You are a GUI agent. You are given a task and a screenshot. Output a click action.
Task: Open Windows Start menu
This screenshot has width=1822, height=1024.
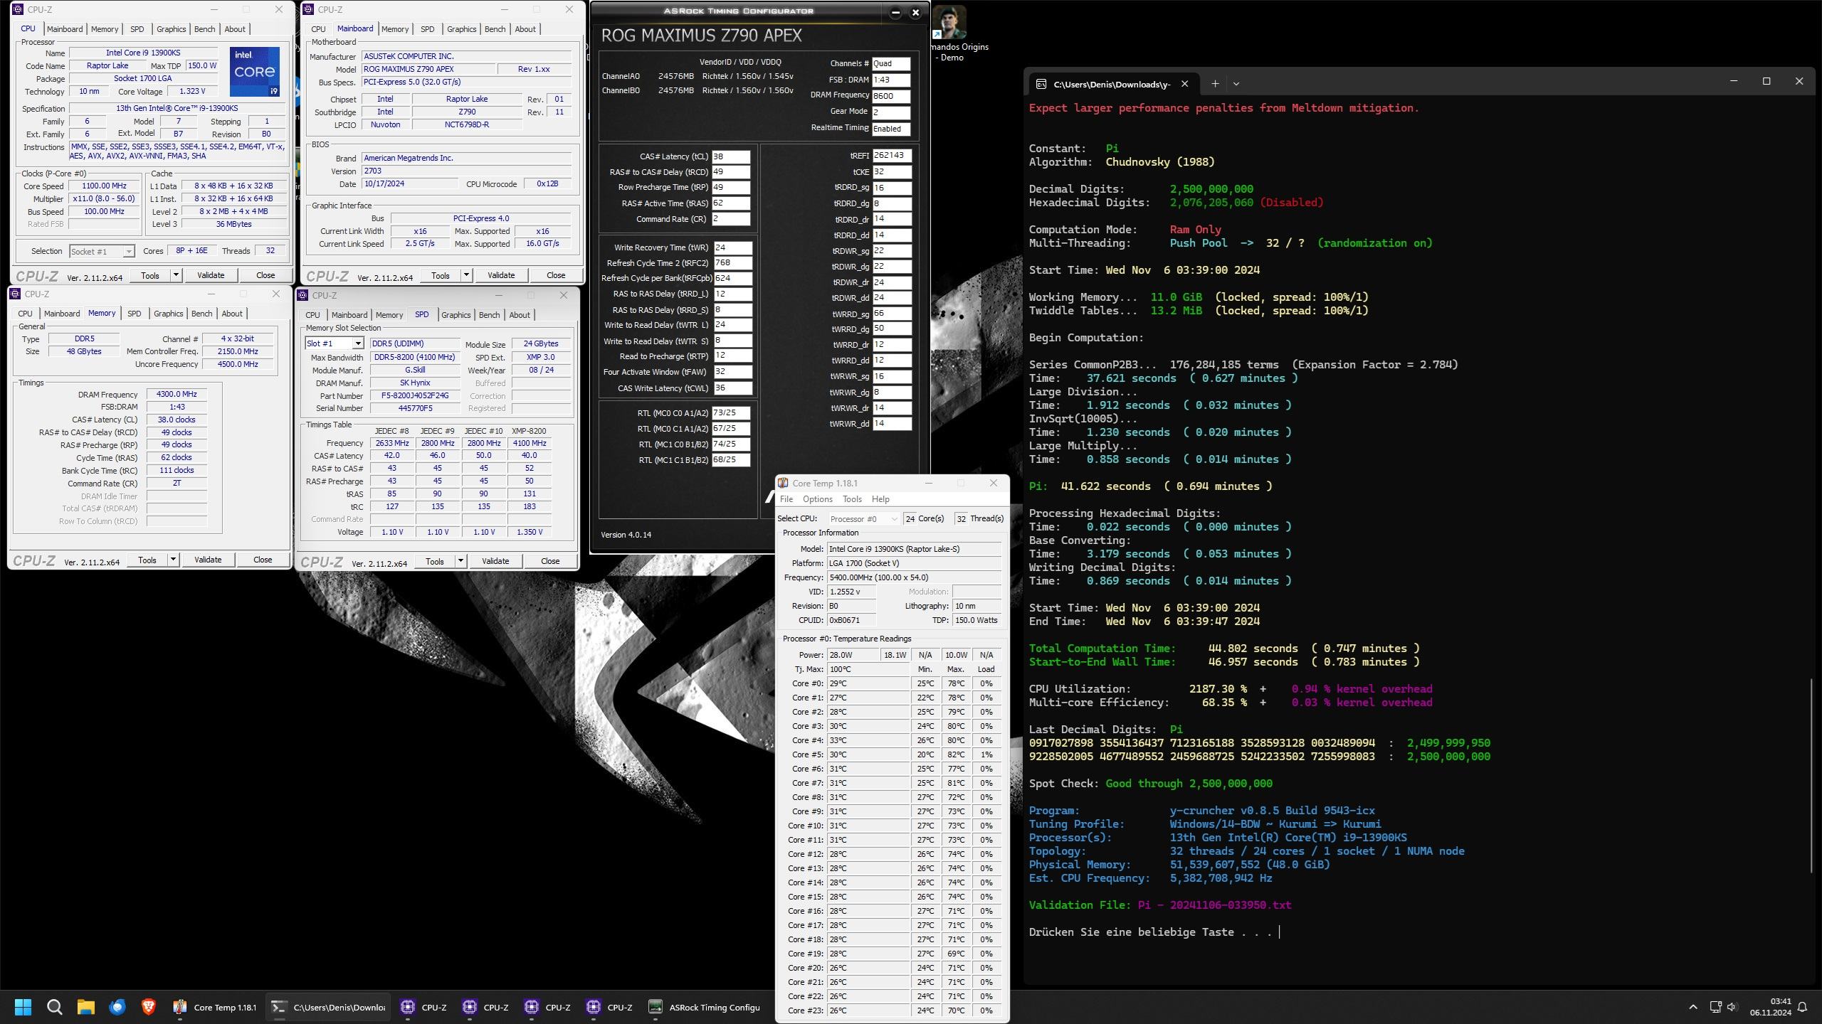click(23, 1007)
